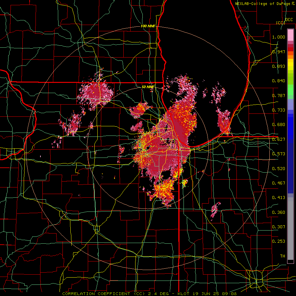
Task: Click the KLOT radar site identifier
Action: pos(184,294)
